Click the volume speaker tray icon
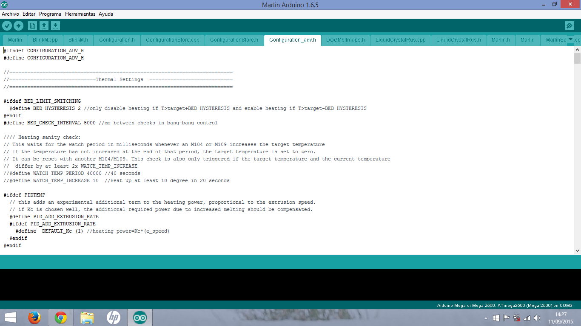581x326 pixels. coord(537,318)
